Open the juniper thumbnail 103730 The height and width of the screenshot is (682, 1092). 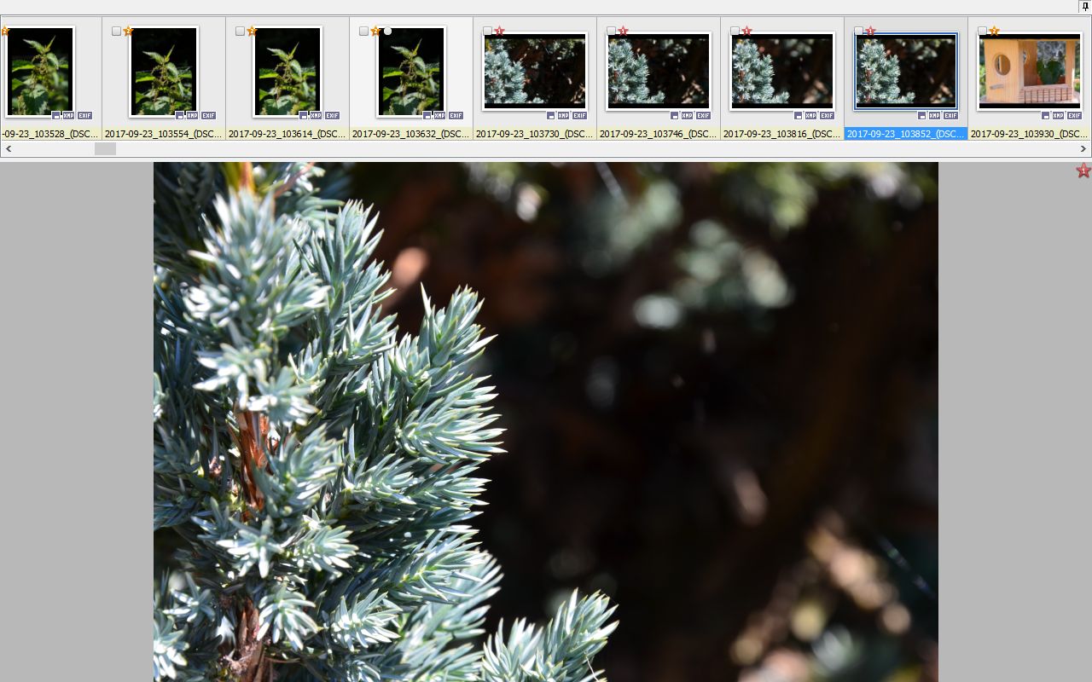pyautogui.click(x=535, y=72)
